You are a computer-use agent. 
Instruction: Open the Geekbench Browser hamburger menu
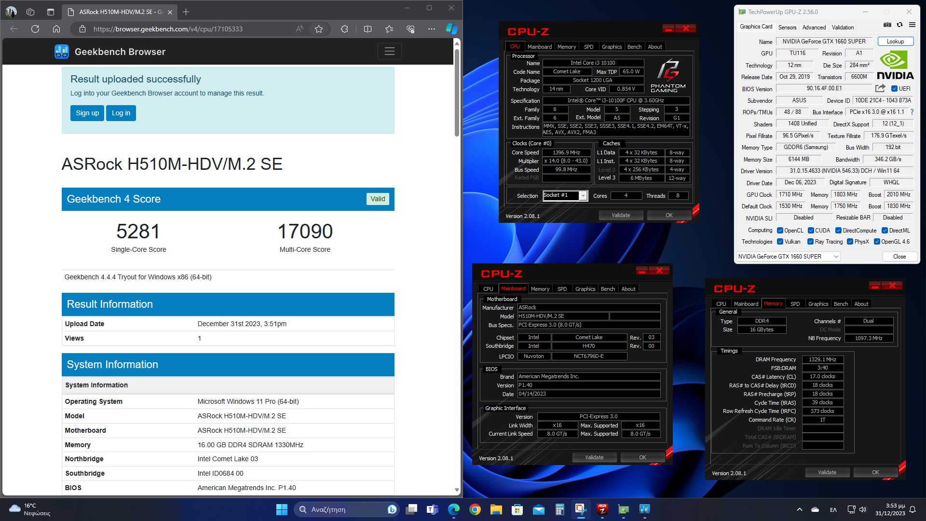[389, 51]
